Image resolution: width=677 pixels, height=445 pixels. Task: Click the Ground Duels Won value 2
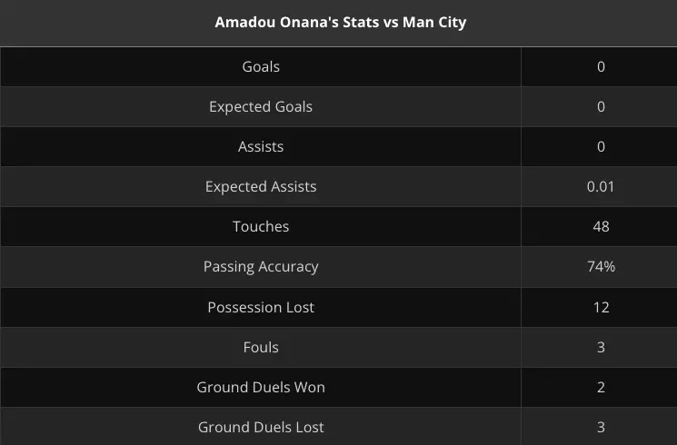tap(601, 387)
